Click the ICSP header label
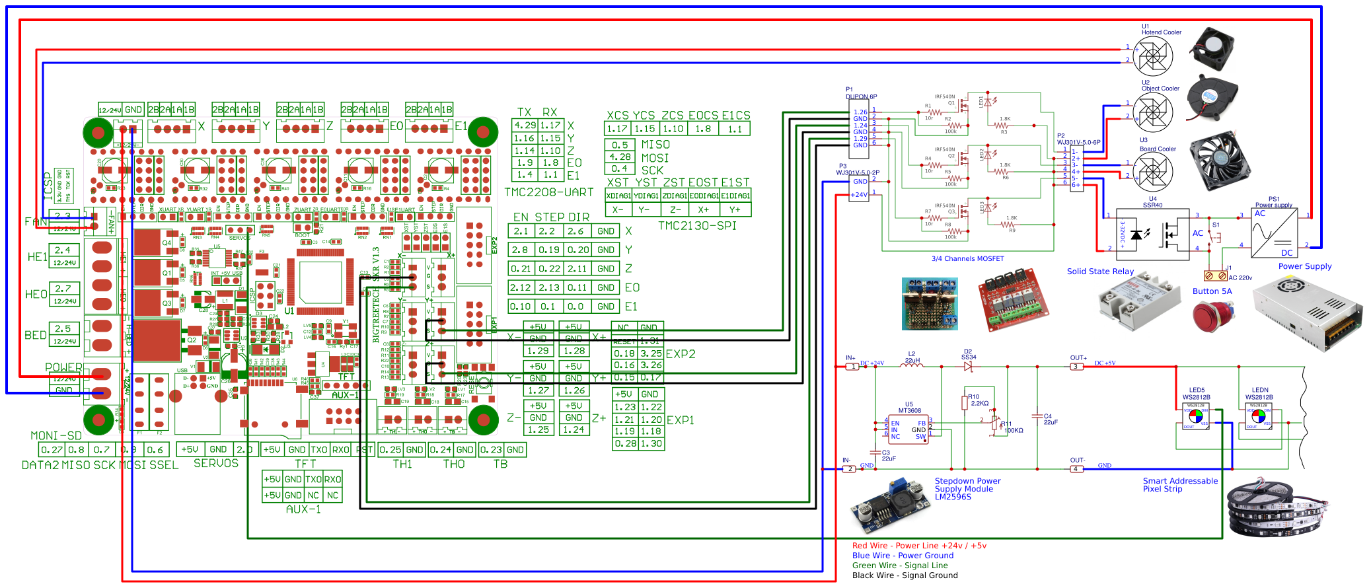This screenshot has height=588, width=1371. tap(48, 186)
